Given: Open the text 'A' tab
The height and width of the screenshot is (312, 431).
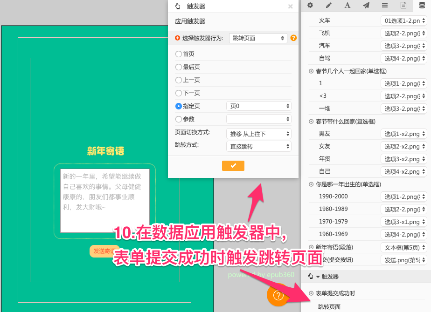Looking at the screenshot, I should pos(348,6).
